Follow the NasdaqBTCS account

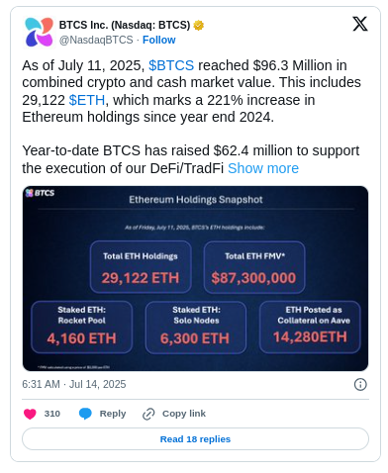[x=159, y=40]
